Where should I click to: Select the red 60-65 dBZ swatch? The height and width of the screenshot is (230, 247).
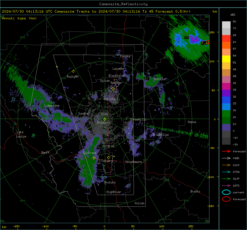click(x=226, y=39)
